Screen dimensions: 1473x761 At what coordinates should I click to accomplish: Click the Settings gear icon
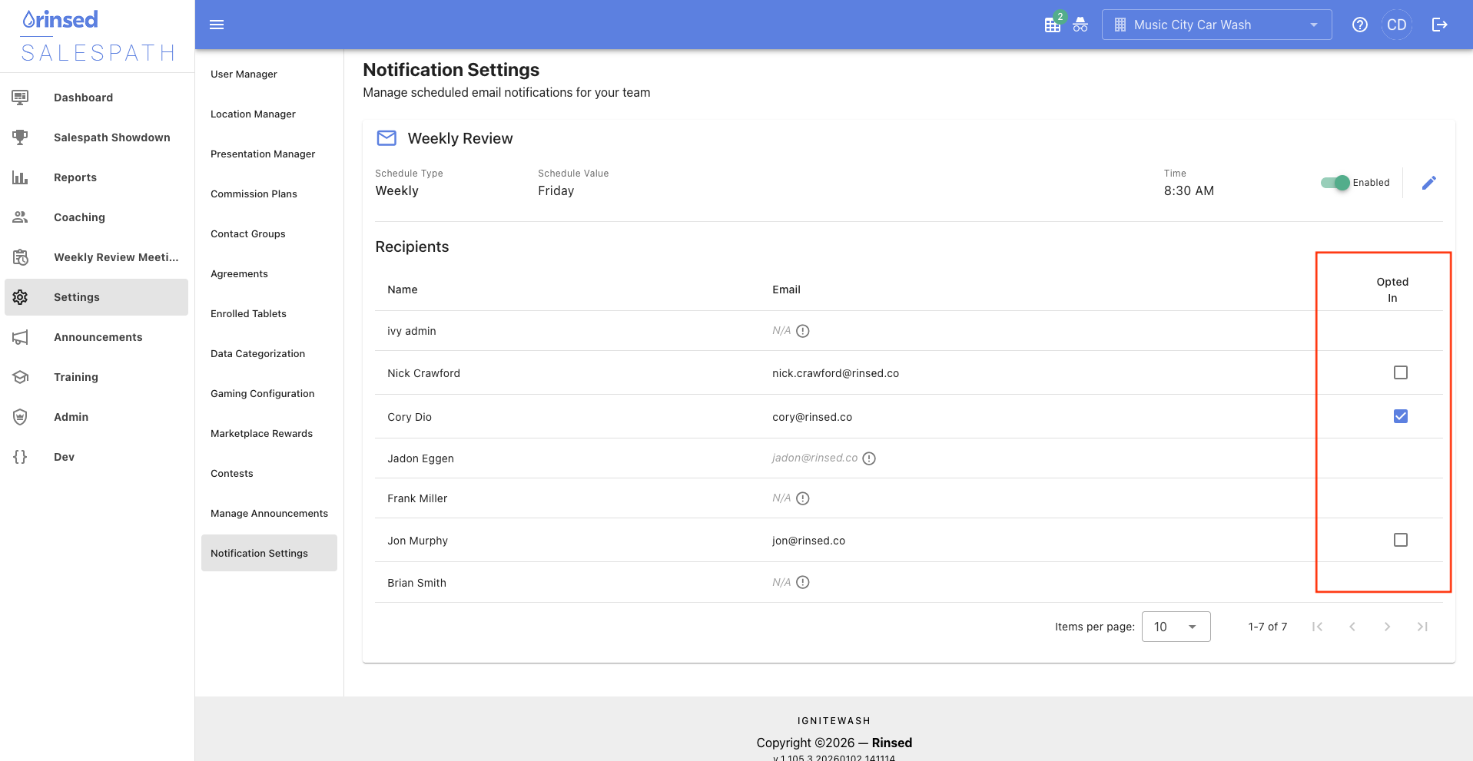click(x=20, y=297)
